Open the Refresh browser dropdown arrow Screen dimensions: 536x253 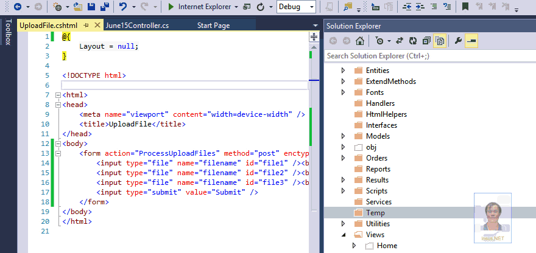(x=270, y=7)
